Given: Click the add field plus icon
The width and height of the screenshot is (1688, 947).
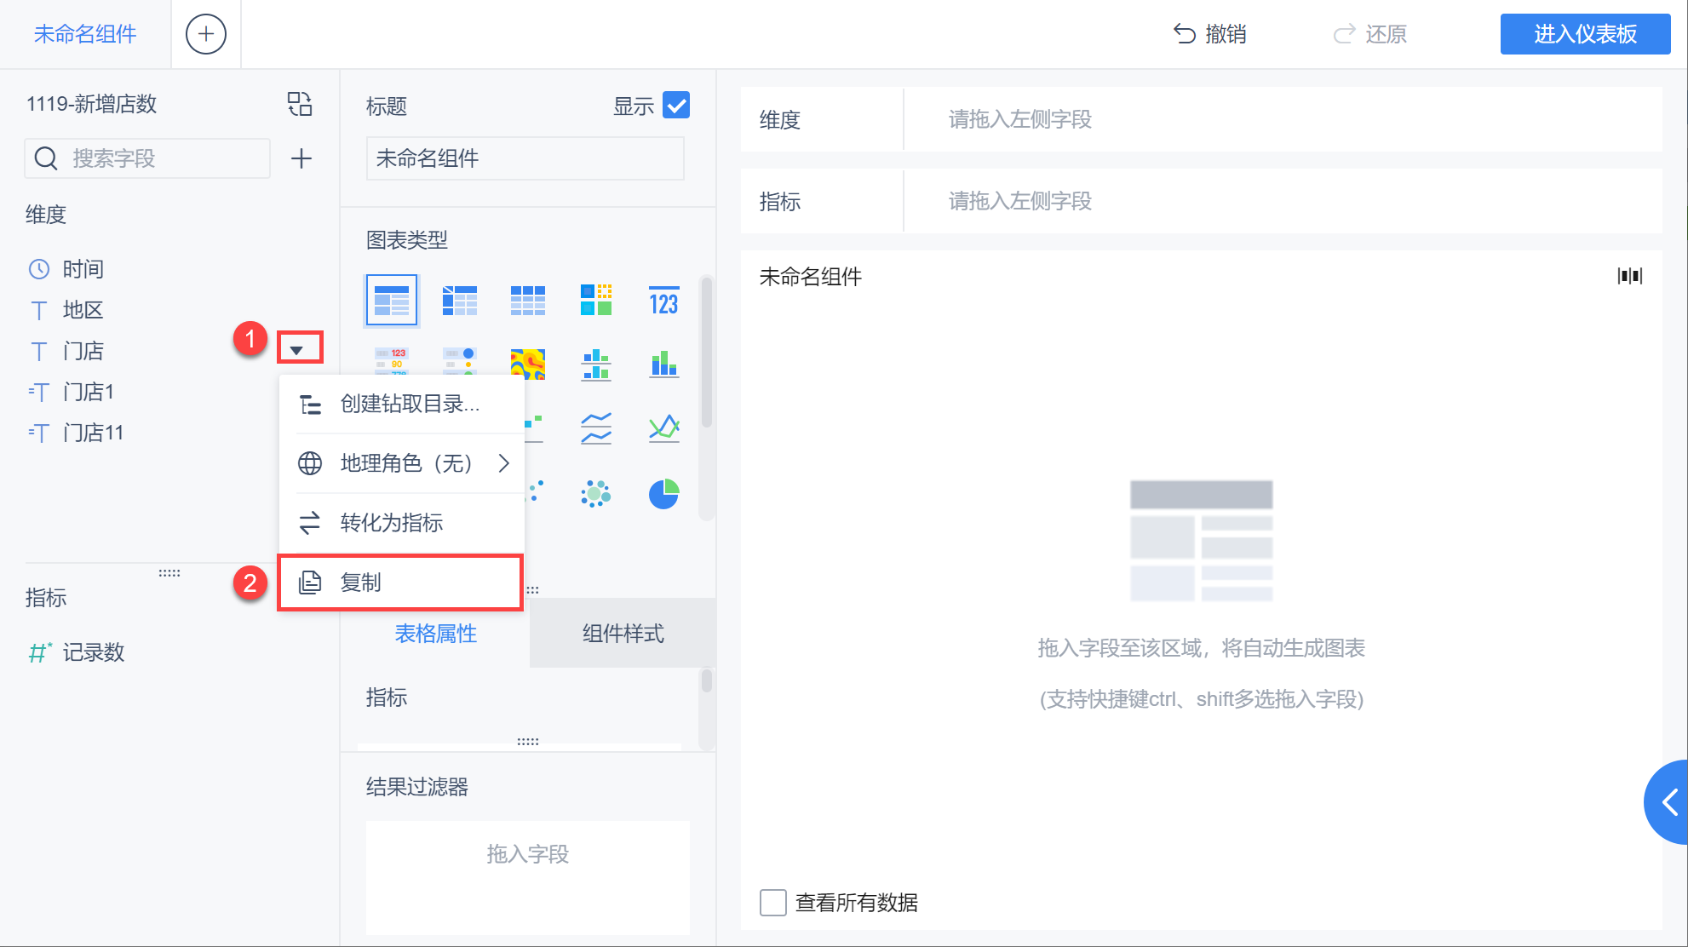Looking at the screenshot, I should tap(301, 158).
